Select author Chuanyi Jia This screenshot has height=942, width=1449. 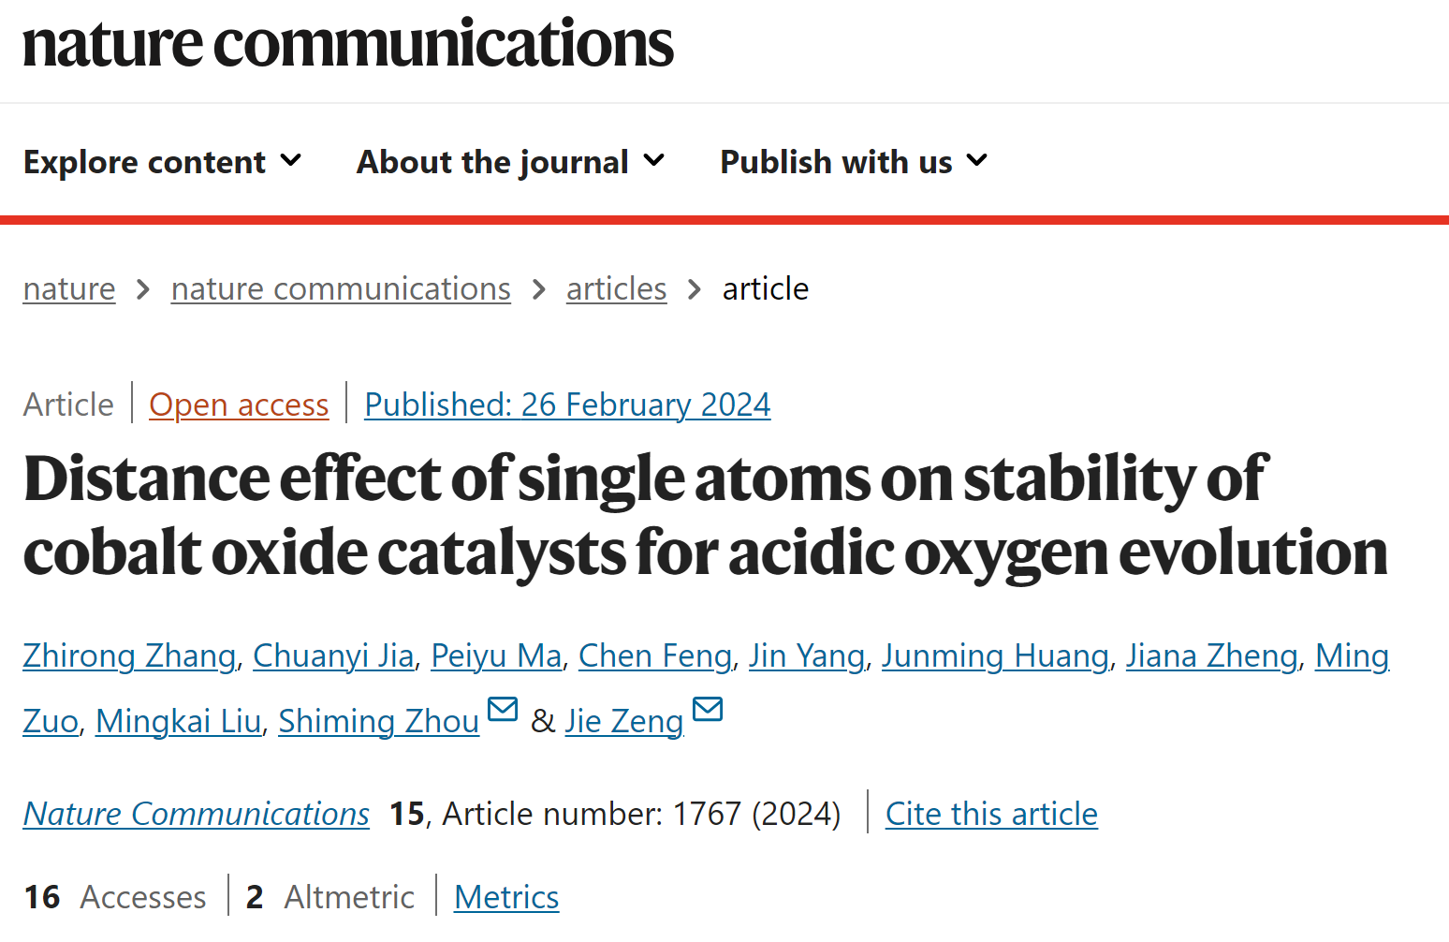pos(333,655)
